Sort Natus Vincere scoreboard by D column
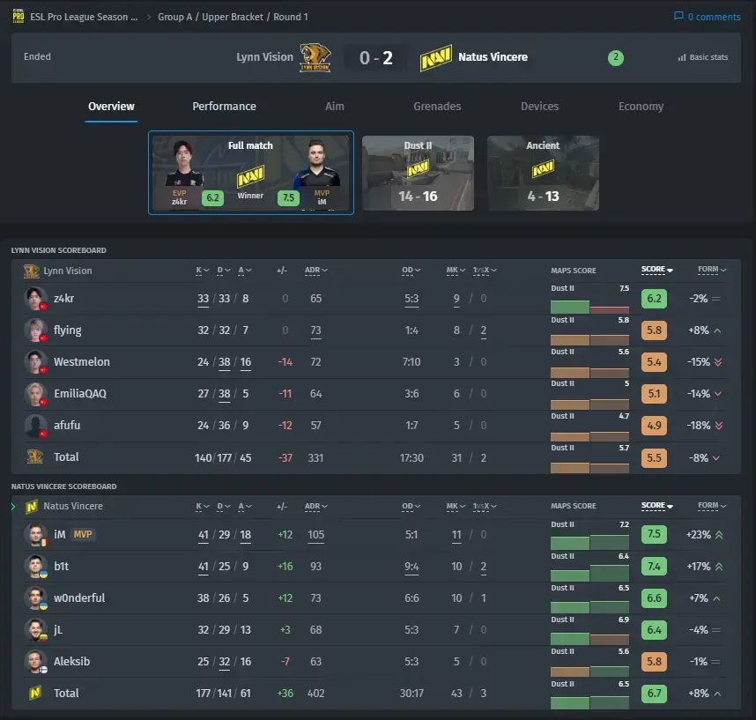756x720 pixels. click(x=223, y=507)
